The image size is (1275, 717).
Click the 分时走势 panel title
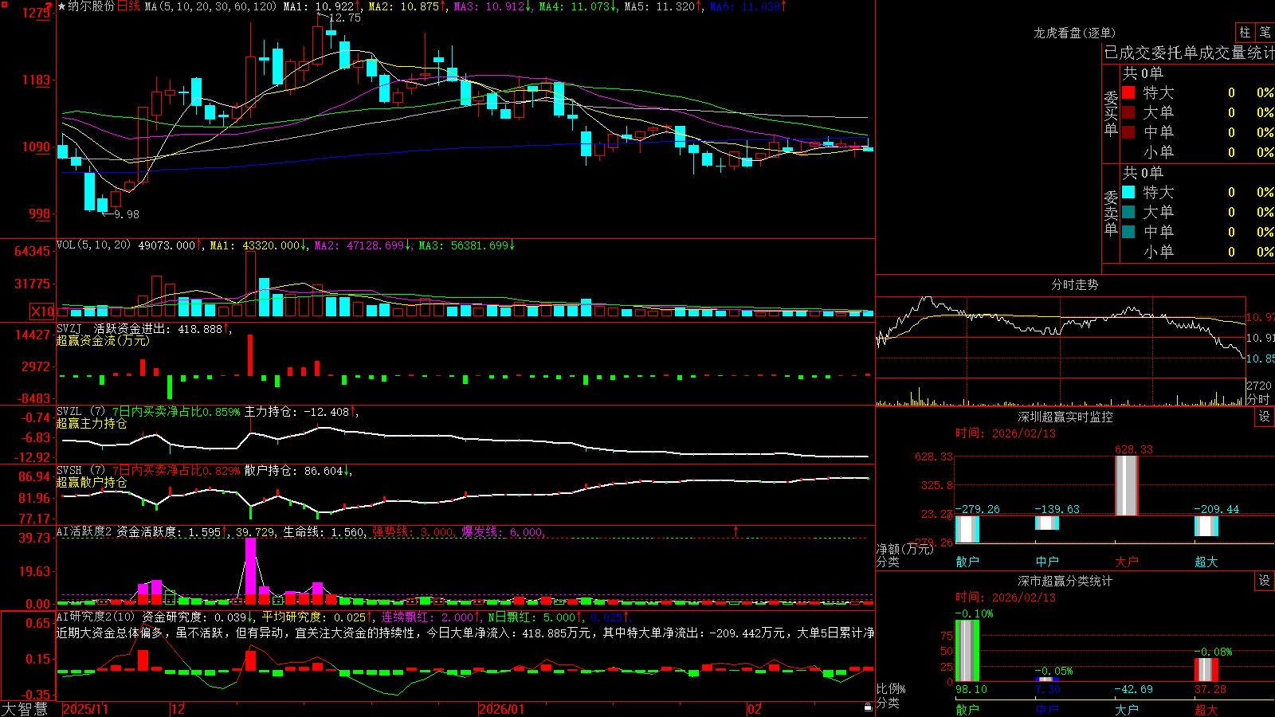(1074, 284)
